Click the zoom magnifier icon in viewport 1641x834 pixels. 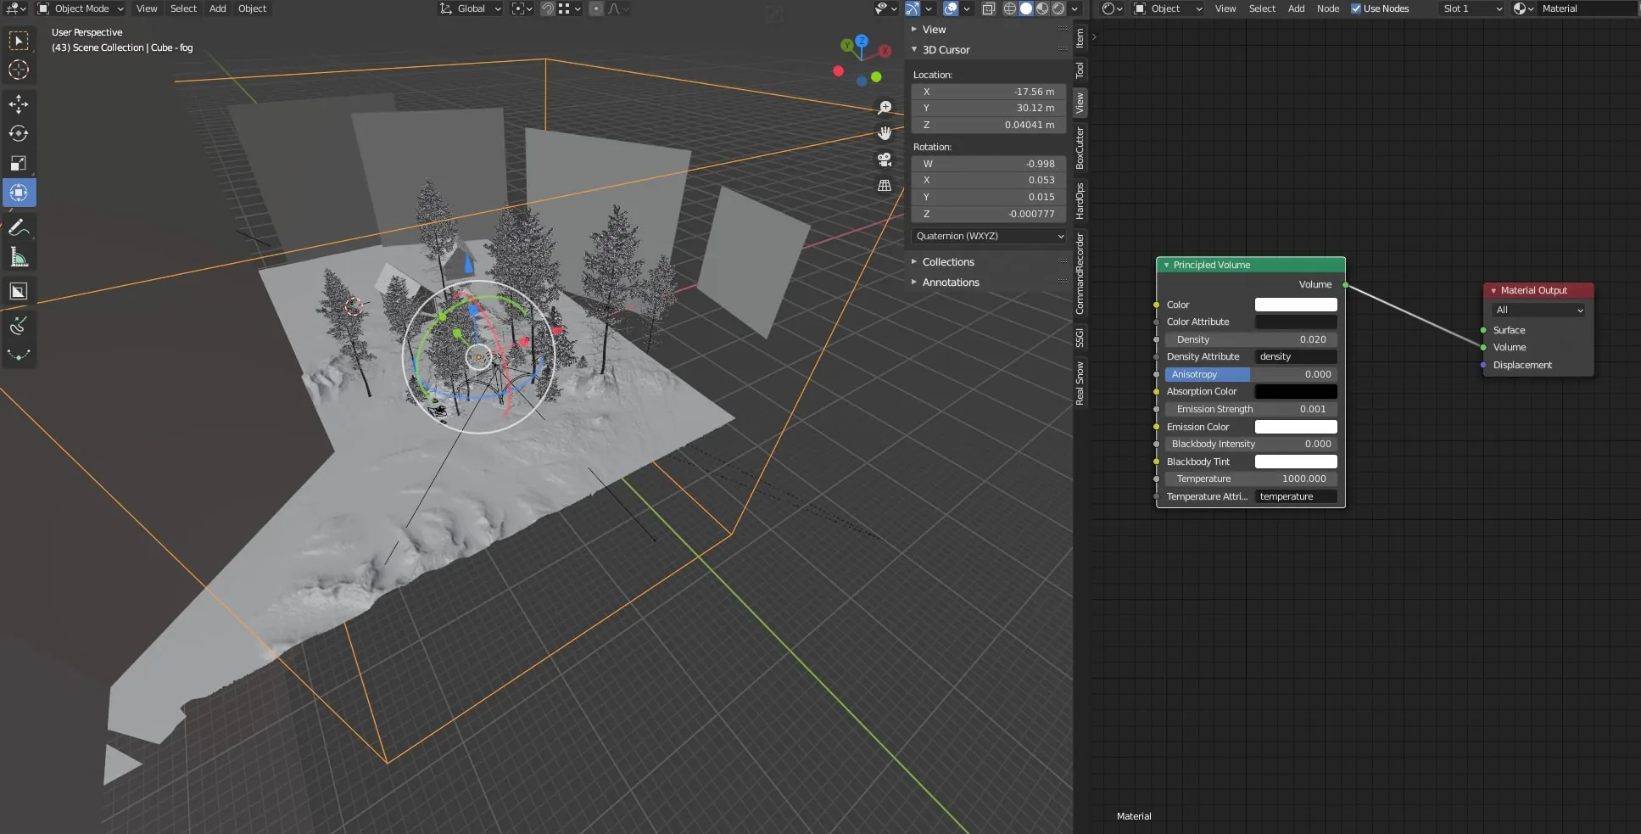point(885,108)
